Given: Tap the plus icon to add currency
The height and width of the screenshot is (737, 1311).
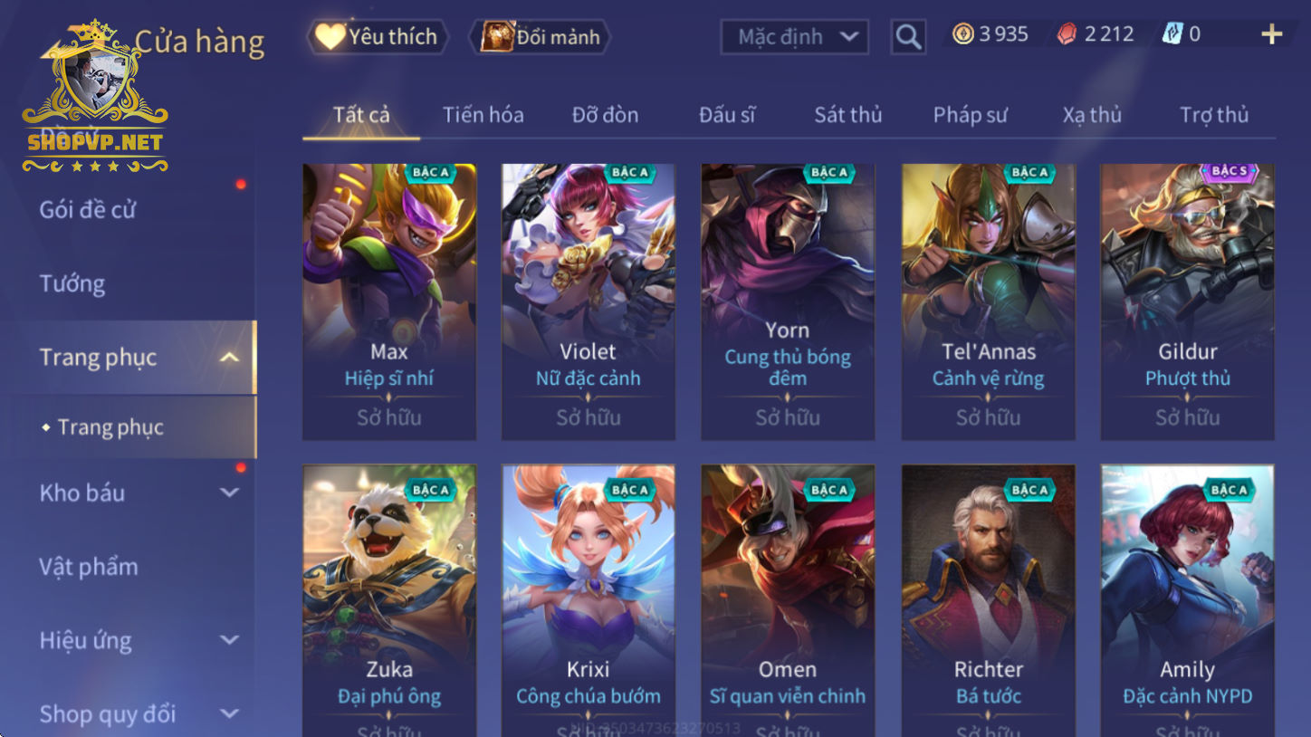Looking at the screenshot, I should coord(1272,35).
